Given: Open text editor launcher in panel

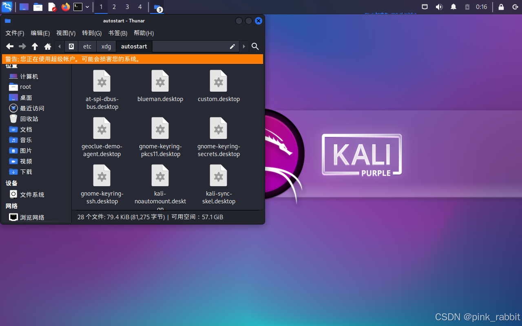Looking at the screenshot, I should tap(52, 7).
